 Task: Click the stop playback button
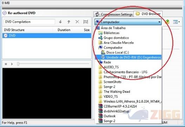click(x=6, y=64)
